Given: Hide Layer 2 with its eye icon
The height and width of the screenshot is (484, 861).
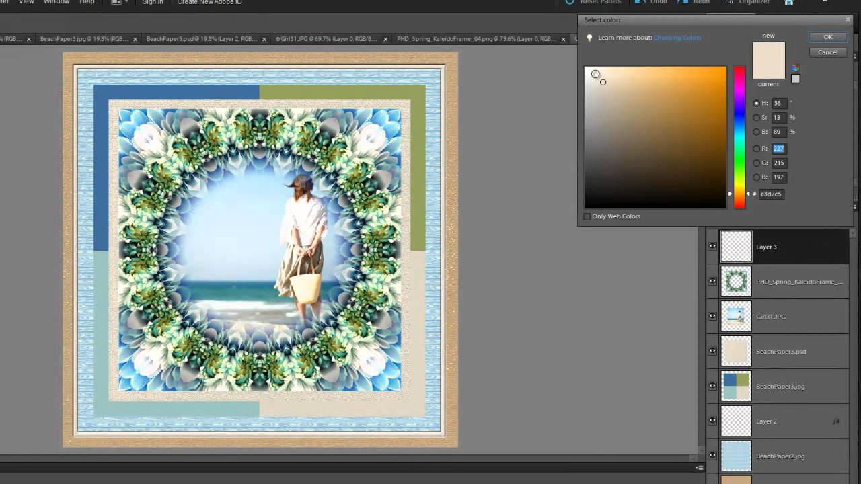Looking at the screenshot, I should 712,421.
